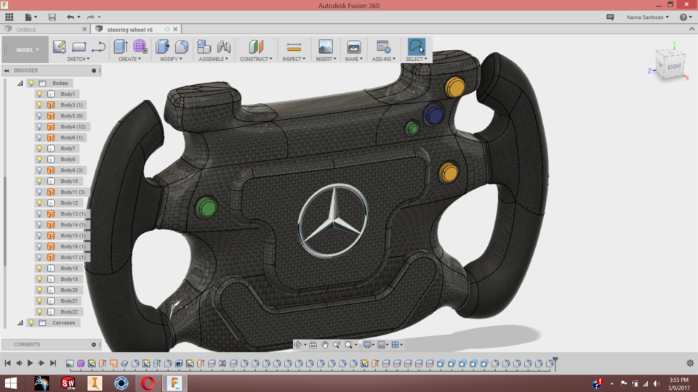Image resolution: width=698 pixels, height=392 pixels.
Task: Select the sketch Rectangle tool
Action: [79, 46]
